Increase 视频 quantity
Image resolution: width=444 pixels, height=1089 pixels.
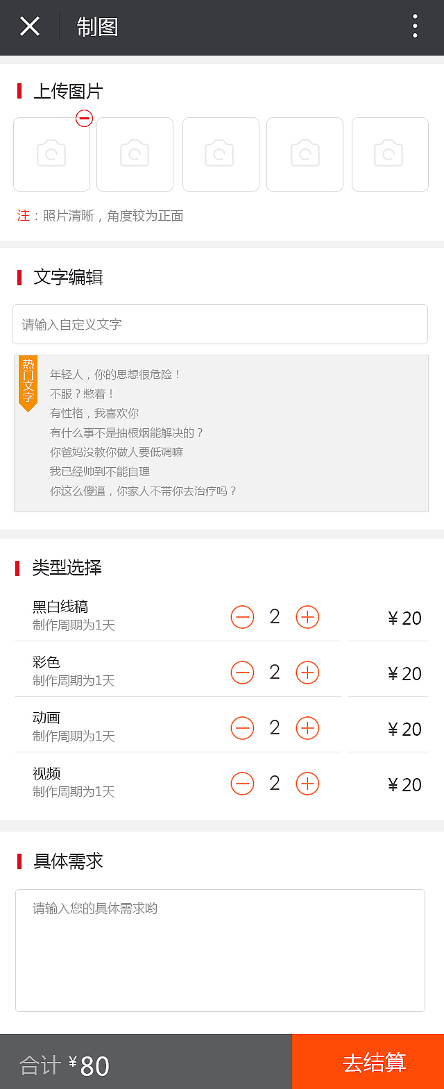pyautogui.click(x=307, y=783)
